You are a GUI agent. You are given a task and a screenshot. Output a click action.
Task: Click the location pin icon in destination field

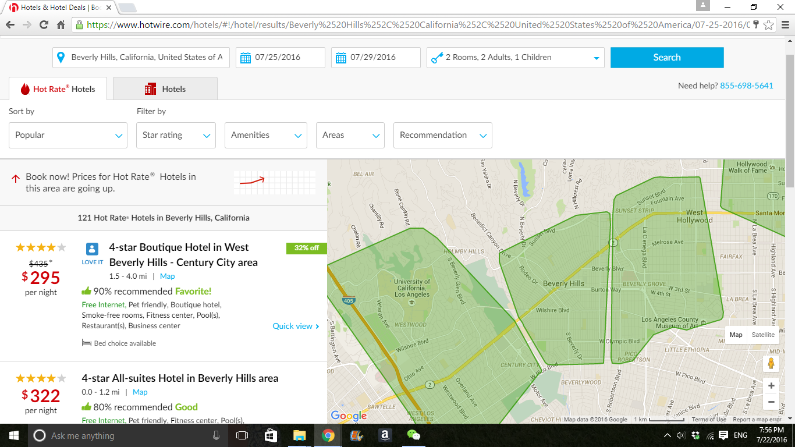point(61,58)
